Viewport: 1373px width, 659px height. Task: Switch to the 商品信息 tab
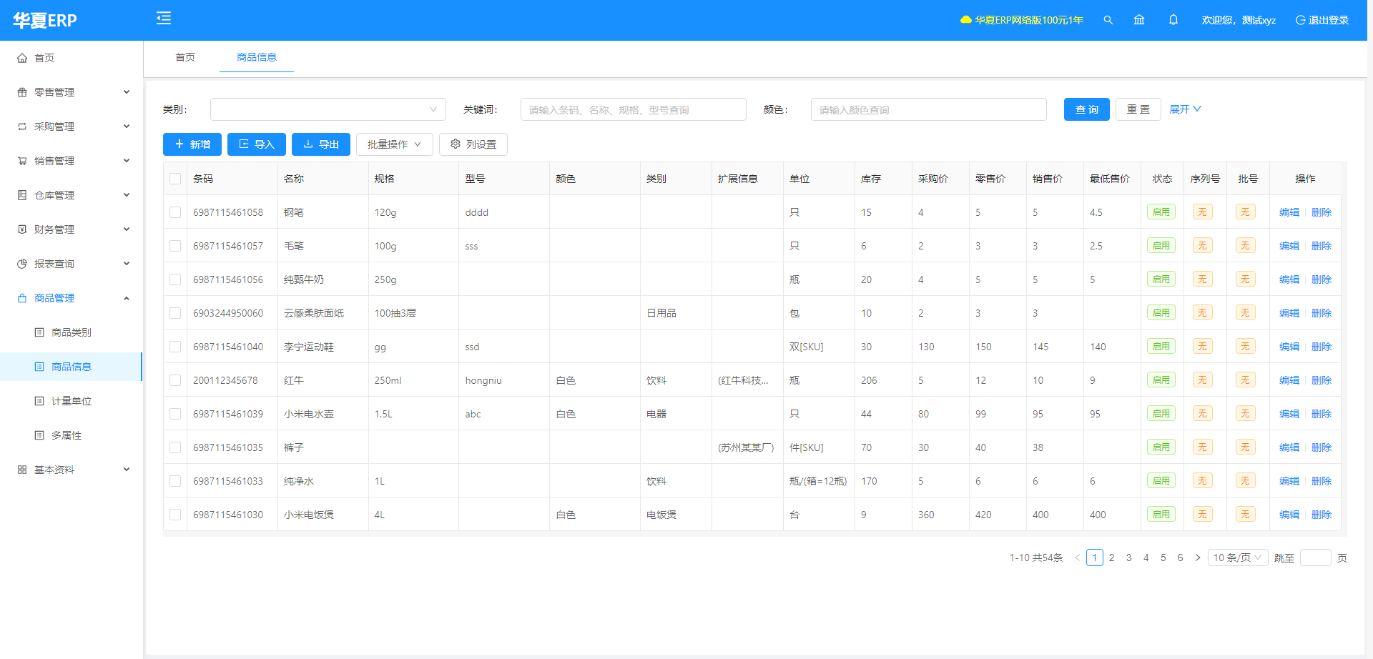(x=257, y=57)
